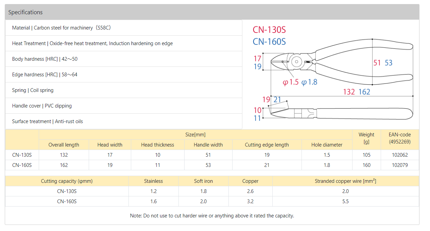Select the Body hardness HRC row
This screenshot has width=430, height=231.
[124, 59]
